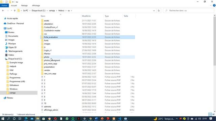Select the CoolAdmin-master folder
216x121 pixels.
click(x=52, y=31)
